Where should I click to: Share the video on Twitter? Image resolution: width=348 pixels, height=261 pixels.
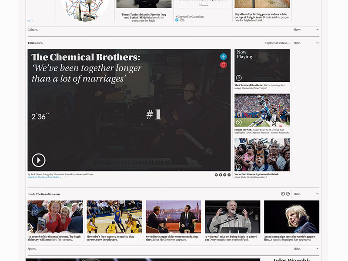coord(216,175)
